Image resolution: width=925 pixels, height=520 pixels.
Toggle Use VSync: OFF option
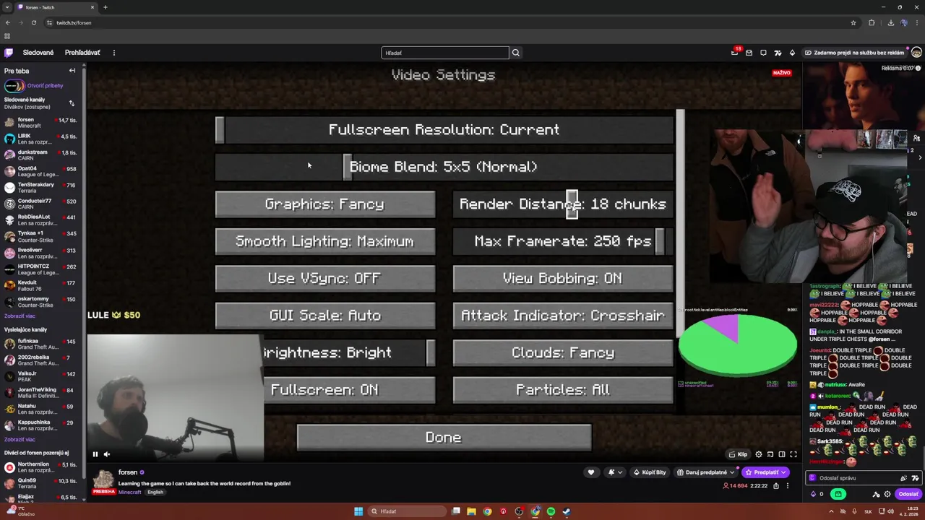(x=325, y=278)
